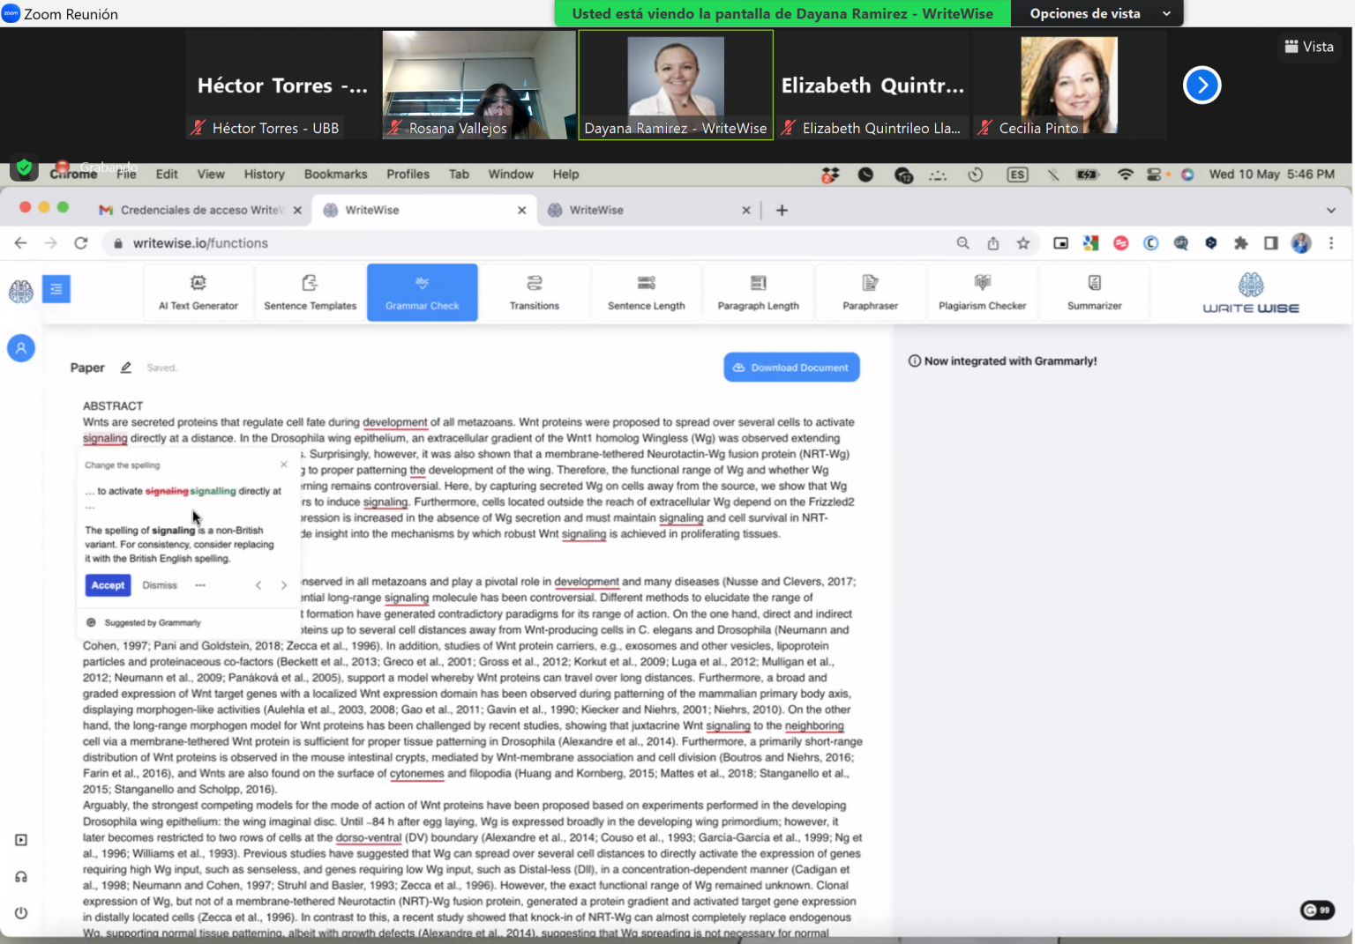Open the Bookmarks menu in Chrome

(335, 174)
